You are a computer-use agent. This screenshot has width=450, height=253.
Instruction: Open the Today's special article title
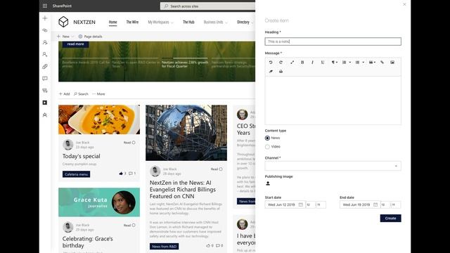pyautogui.click(x=82, y=156)
